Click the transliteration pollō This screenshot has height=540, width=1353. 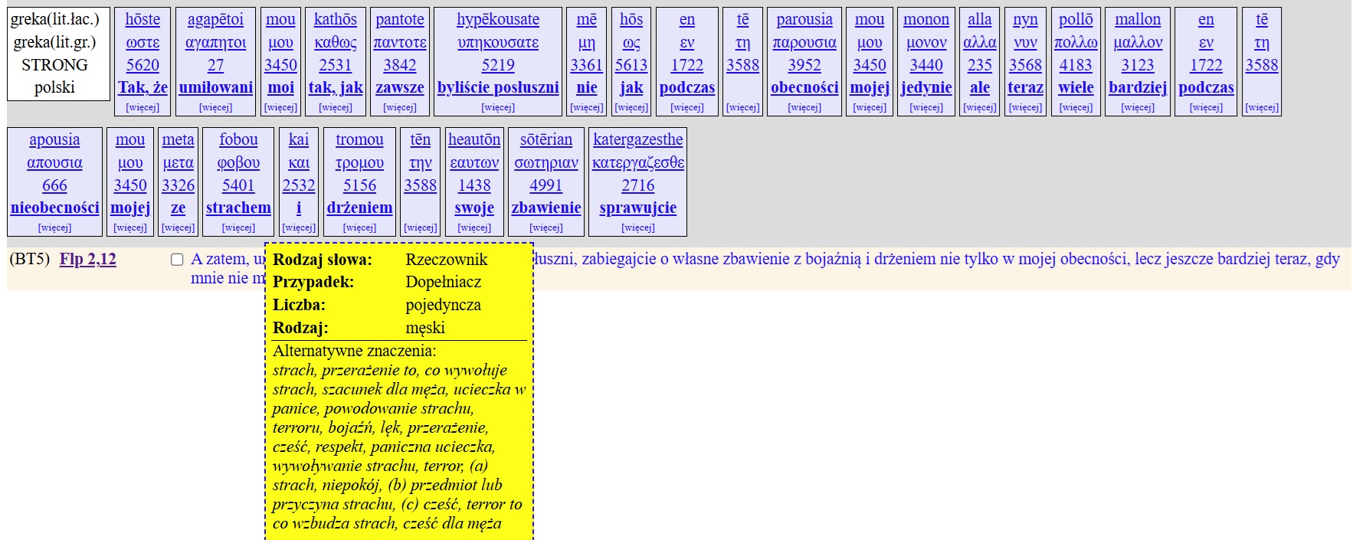point(1076,19)
